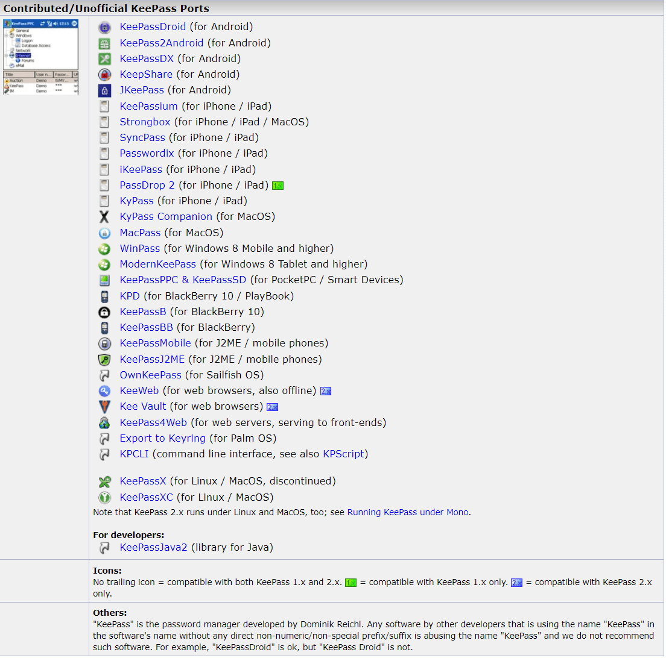Follow the KeeWeb link
The width and height of the screenshot is (666, 658).
pos(139,390)
